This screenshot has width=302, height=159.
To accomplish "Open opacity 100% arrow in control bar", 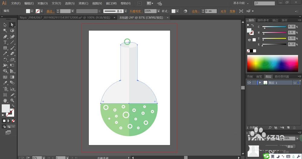I will click(159, 11).
